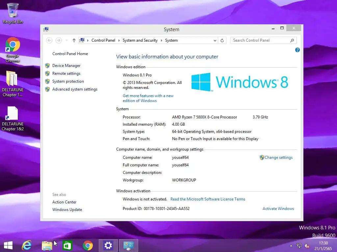Select System and Security breadcrumb
This screenshot has width=337, height=252.
140,40
